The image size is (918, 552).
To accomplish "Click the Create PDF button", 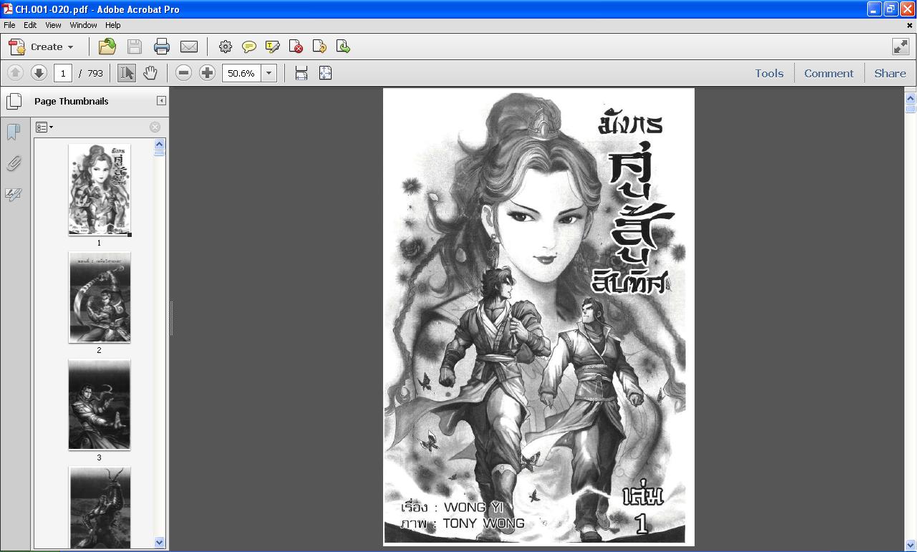I will 40,47.
